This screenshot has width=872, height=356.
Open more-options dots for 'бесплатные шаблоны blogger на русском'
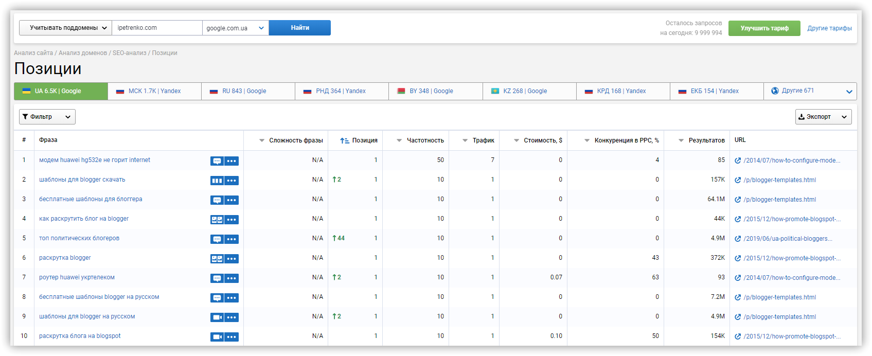232,298
